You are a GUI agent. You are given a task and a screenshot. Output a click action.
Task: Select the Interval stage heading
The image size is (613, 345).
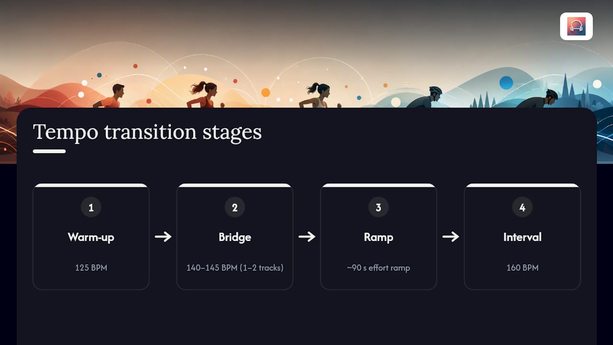point(522,237)
